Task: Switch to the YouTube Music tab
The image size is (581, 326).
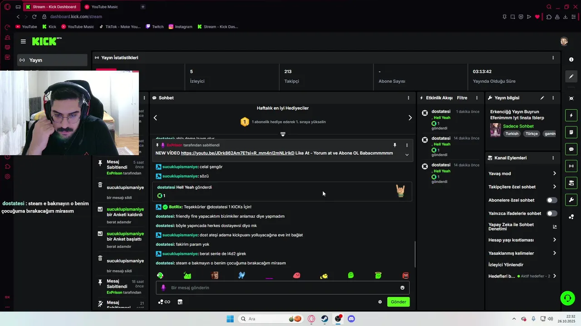Action: click(105, 7)
